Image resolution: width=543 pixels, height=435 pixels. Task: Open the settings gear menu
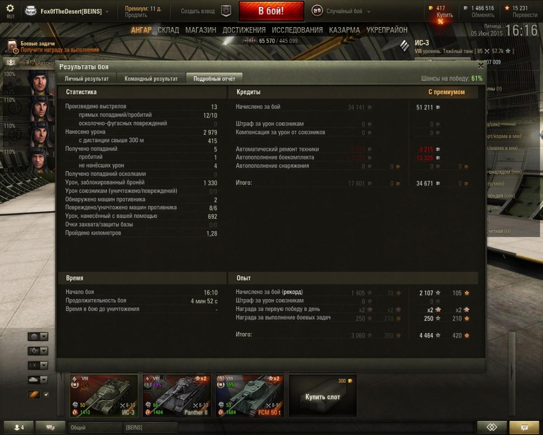click(x=10, y=8)
